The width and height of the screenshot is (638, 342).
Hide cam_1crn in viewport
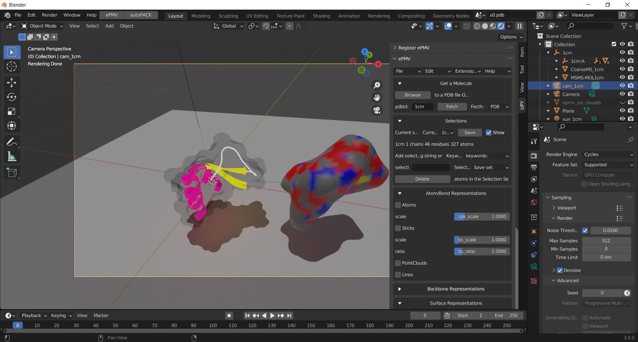(622, 85)
